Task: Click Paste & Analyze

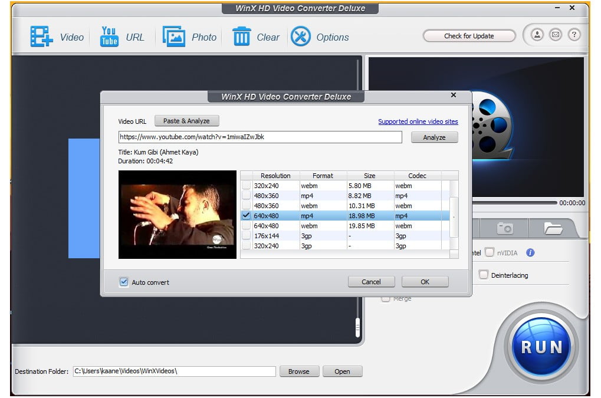Action: point(186,121)
